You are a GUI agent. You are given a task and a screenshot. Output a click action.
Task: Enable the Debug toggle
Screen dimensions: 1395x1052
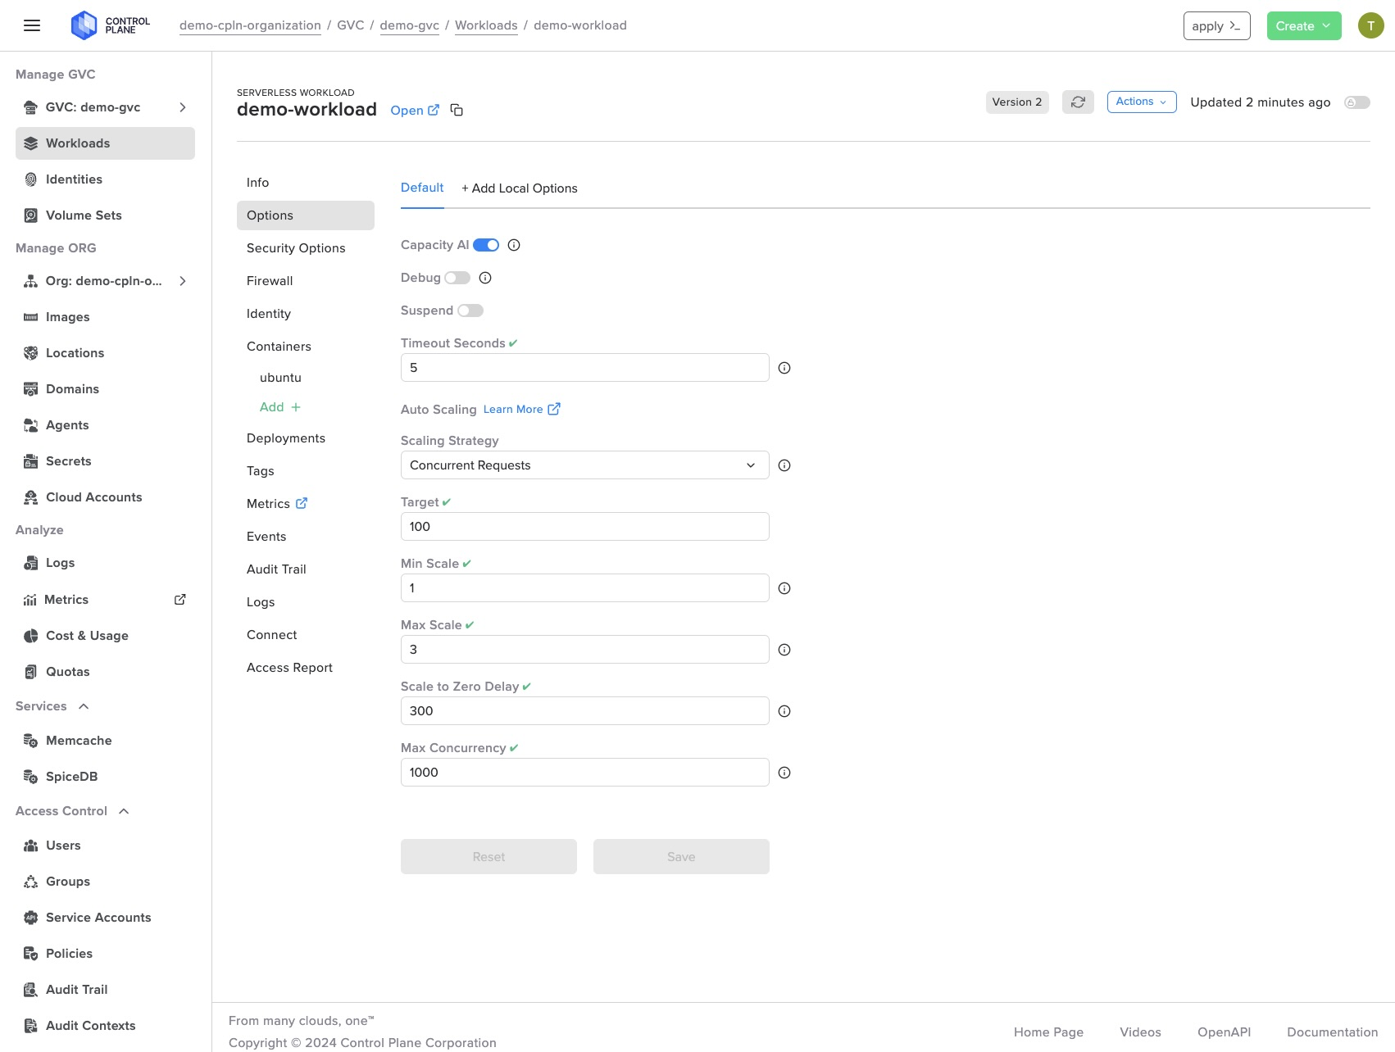coord(457,278)
